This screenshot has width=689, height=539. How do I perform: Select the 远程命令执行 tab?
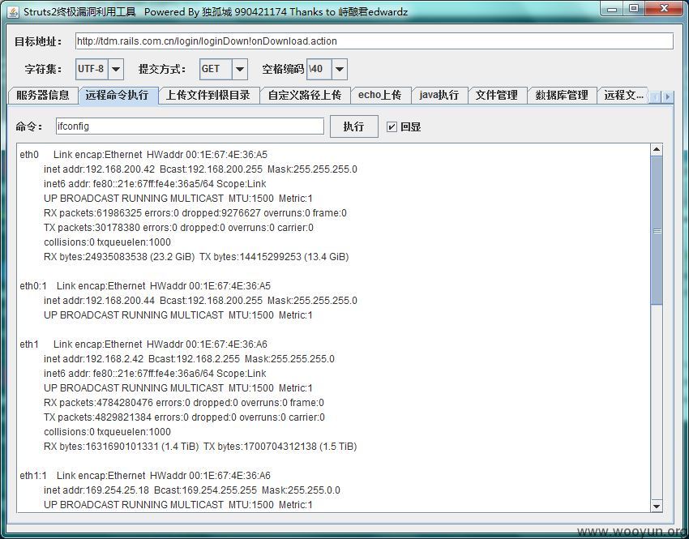[118, 96]
